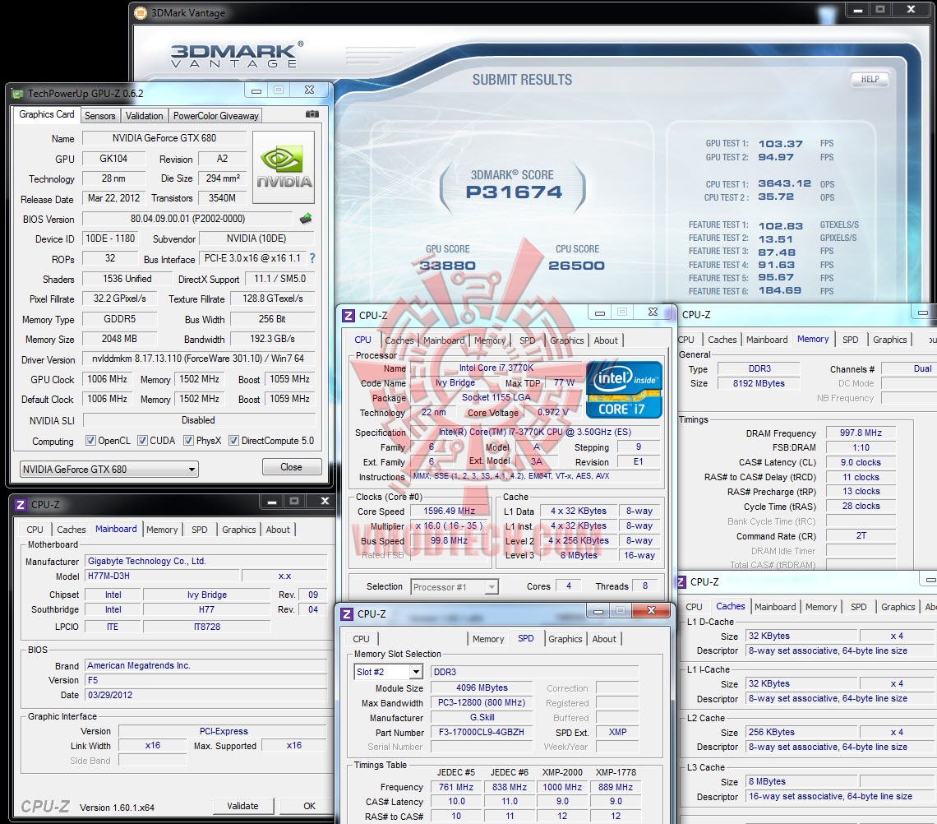The width and height of the screenshot is (937, 824).
Task: Click the CPU-Z CPU window Z icon
Action: tap(348, 316)
